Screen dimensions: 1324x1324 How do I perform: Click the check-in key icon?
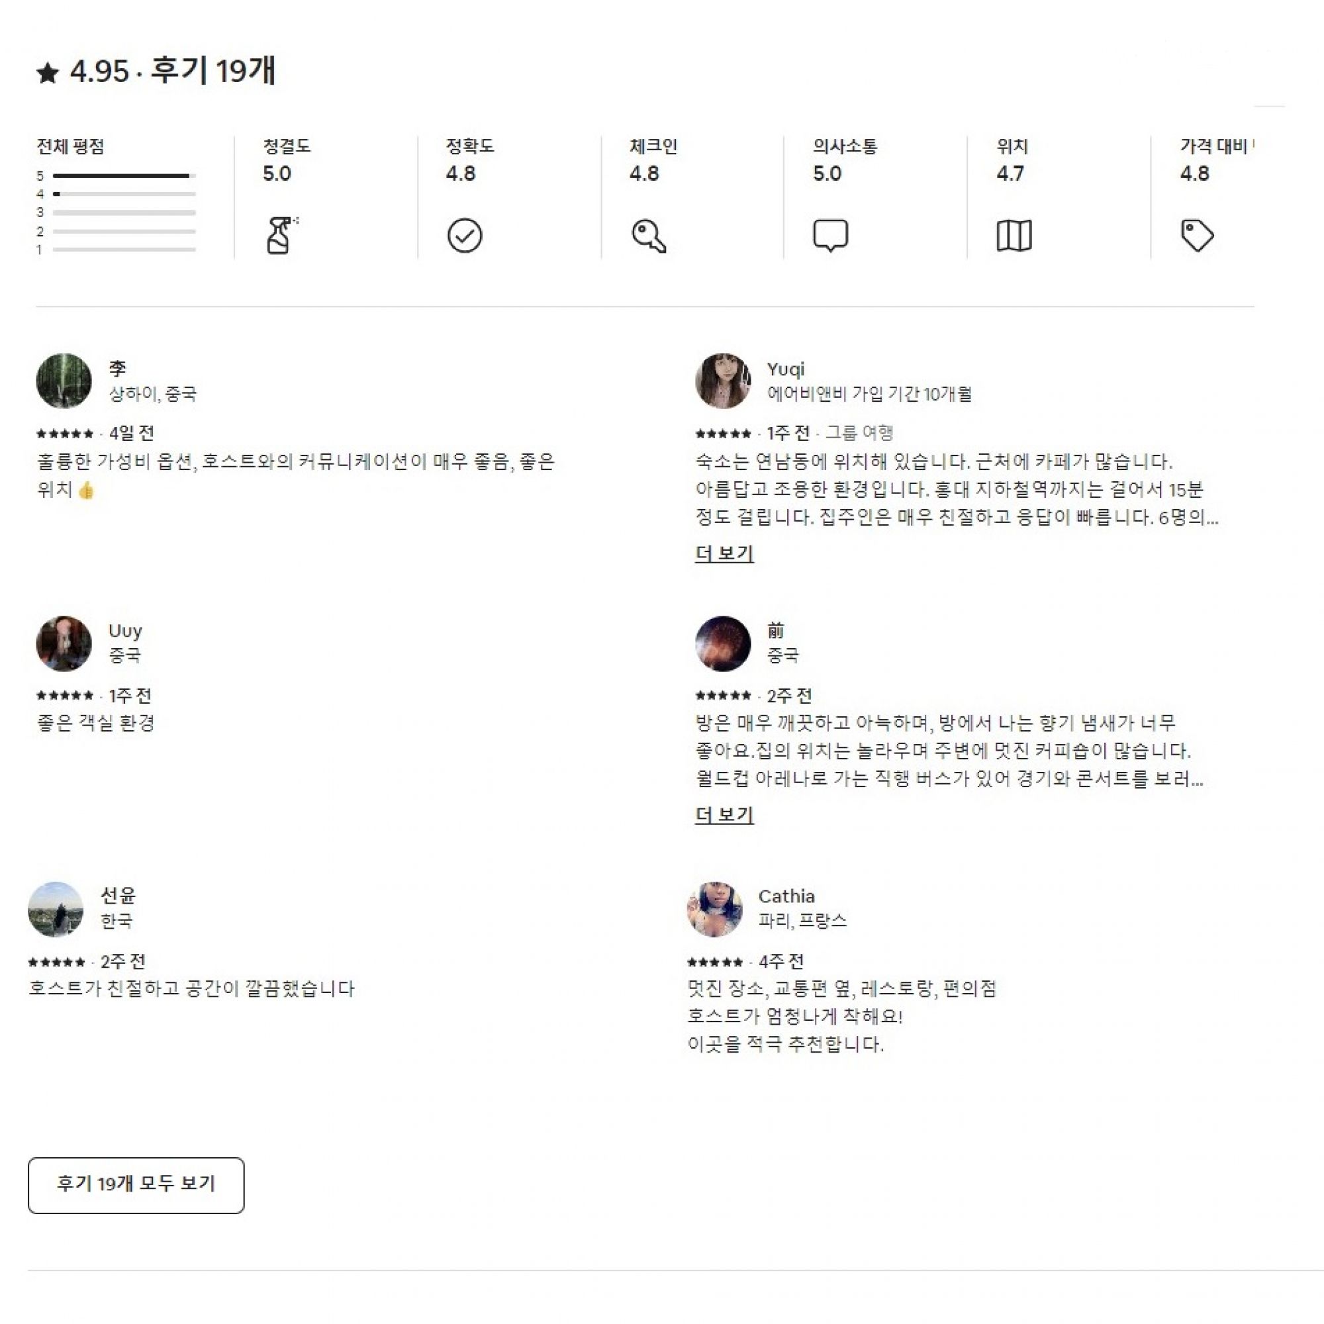tap(648, 236)
